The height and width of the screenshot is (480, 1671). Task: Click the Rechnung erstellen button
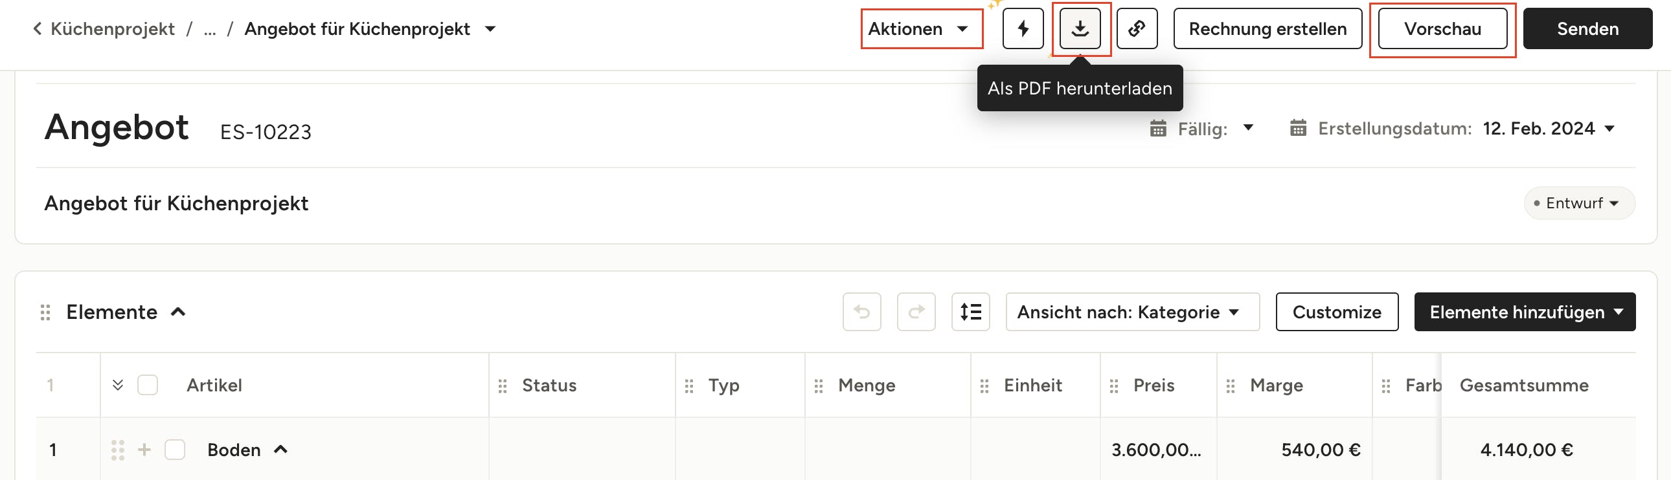[1267, 28]
